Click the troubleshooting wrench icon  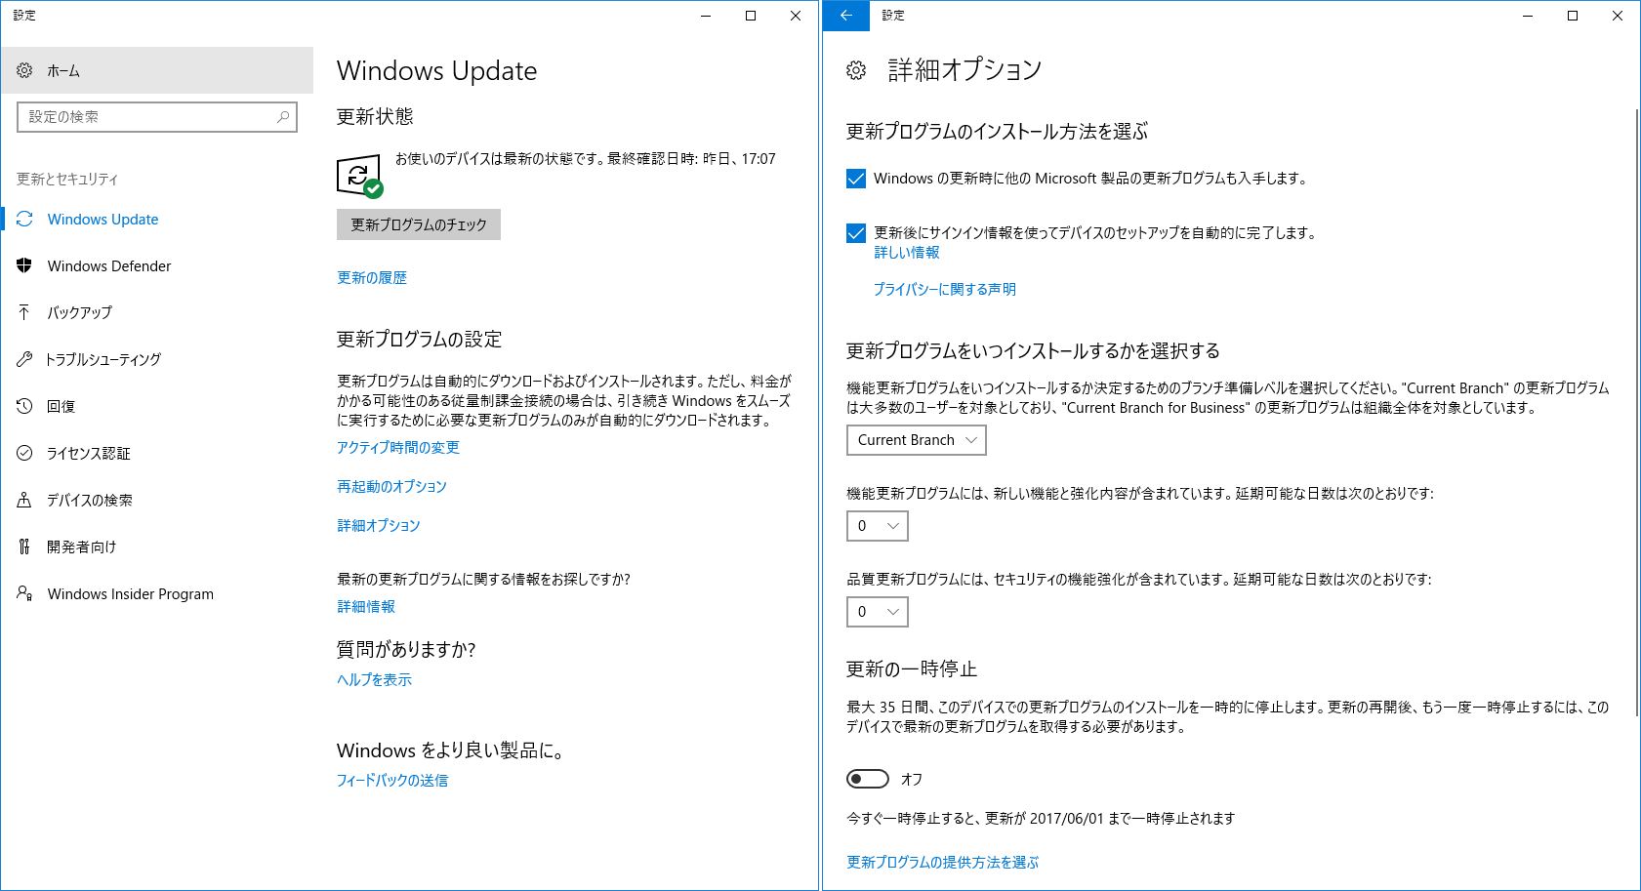click(24, 359)
